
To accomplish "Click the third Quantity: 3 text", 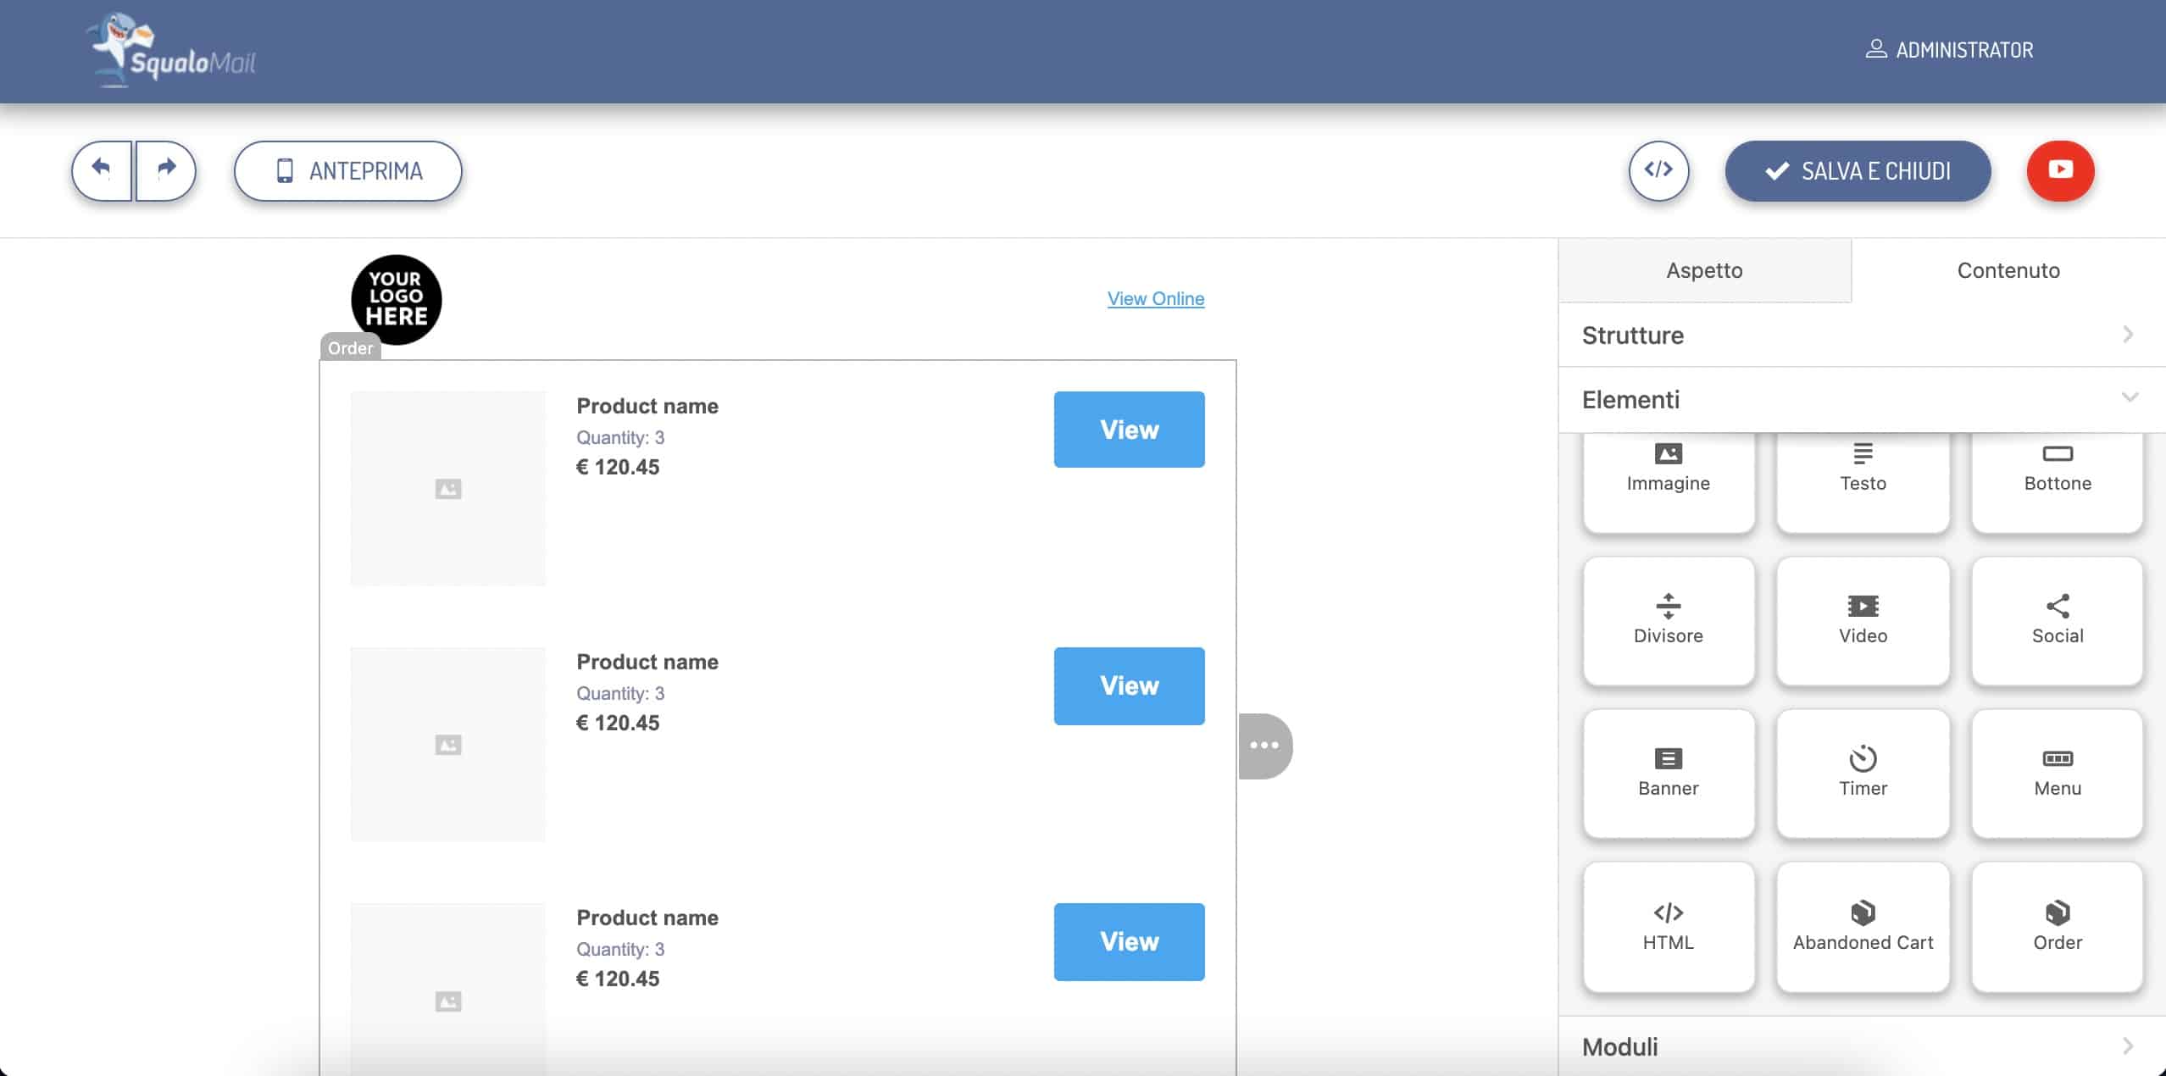I will pos(620,949).
